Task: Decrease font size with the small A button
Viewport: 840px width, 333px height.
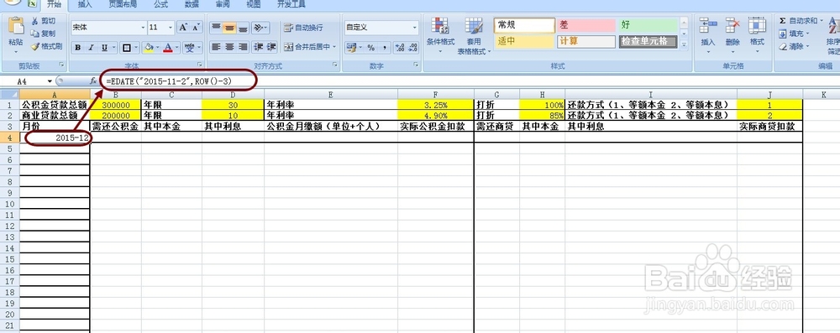Action: [196, 28]
